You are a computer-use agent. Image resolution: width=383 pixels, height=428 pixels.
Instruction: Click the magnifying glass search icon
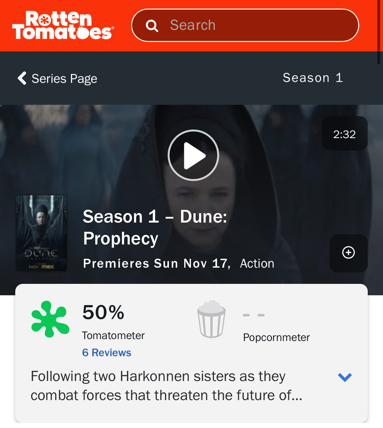pyautogui.click(x=152, y=26)
